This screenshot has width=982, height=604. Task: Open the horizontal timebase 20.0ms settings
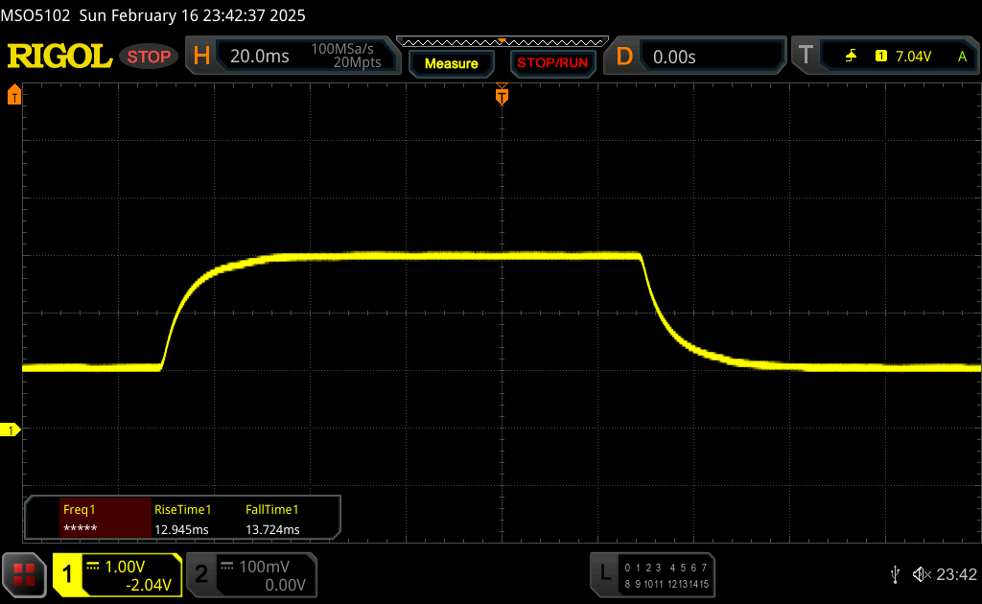coord(292,57)
